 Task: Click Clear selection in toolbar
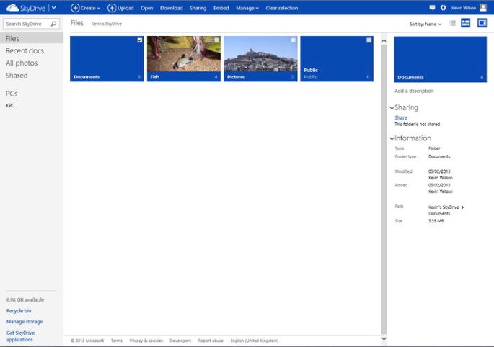pyautogui.click(x=281, y=8)
